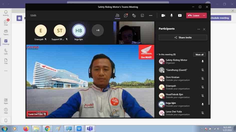
Task: Open the reactions icon in meeting toolbar
Action: coord(134,15)
